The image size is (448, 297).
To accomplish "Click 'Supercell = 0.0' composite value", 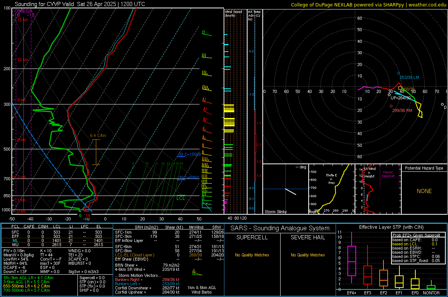I will click(x=92, y=278).
